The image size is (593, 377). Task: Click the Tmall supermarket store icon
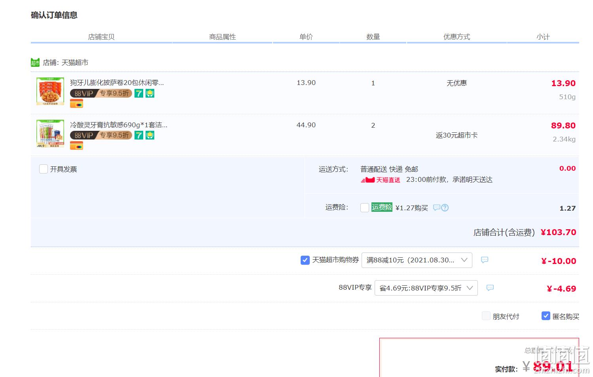tap(35, 62)
